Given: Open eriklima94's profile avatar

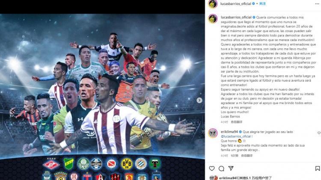Looking at the screenshot, I should tap(213, 133).
